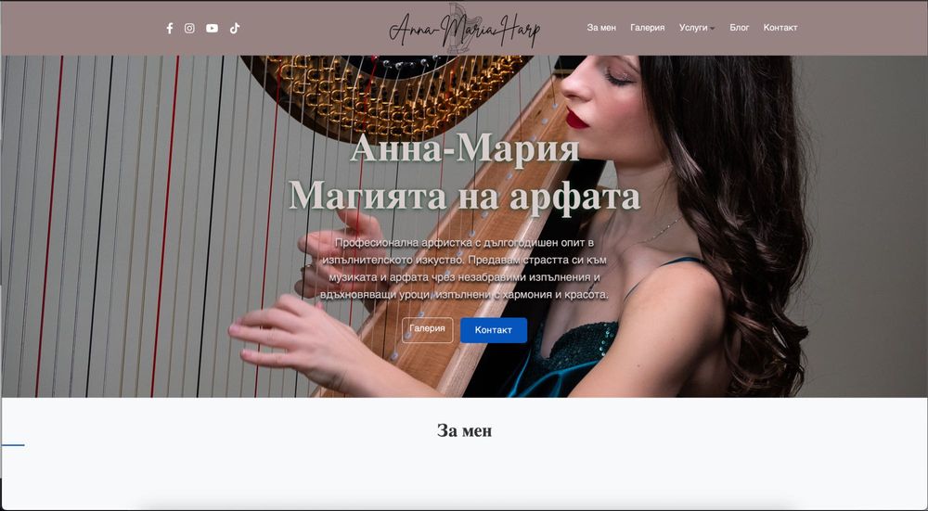Go to the За мен menu item

click(601, 28)
